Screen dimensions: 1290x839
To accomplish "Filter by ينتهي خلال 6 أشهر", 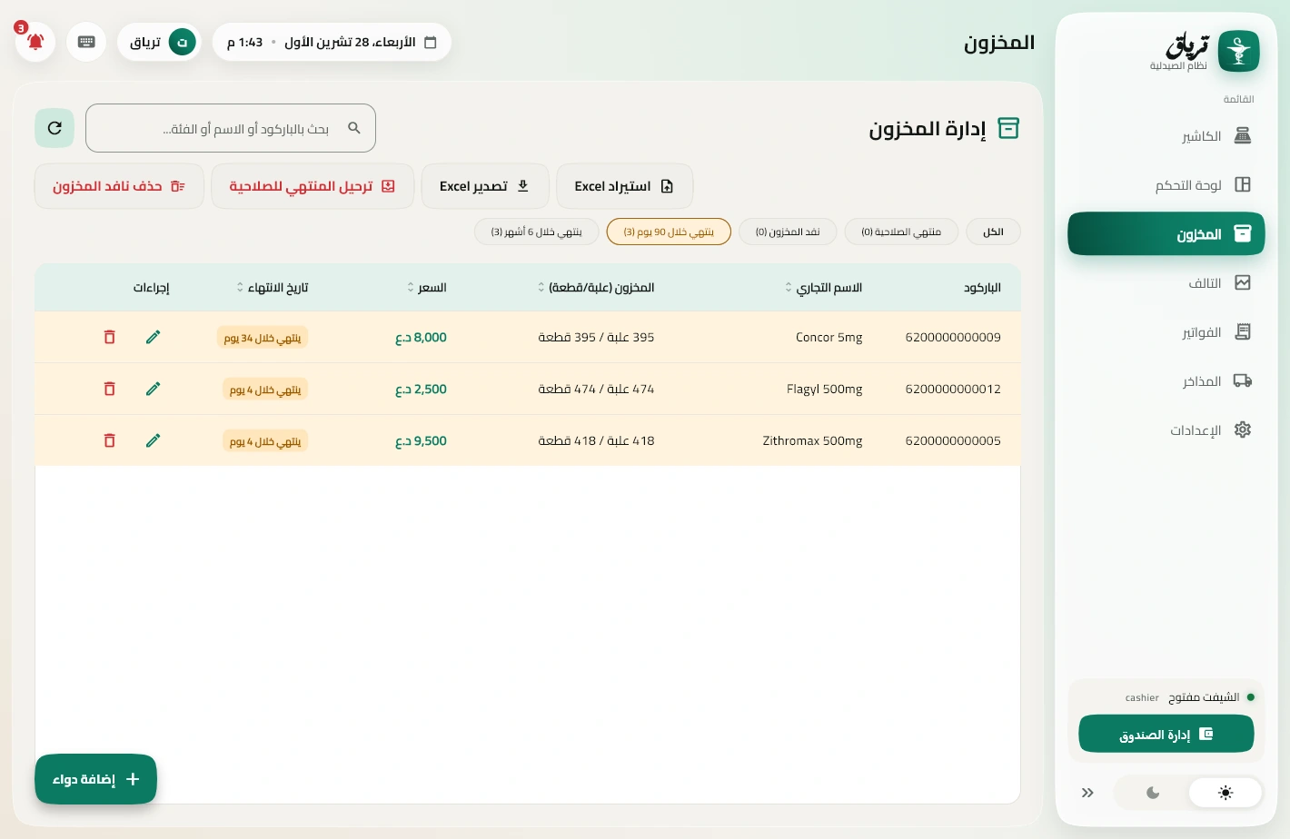I will coord(536,232).
